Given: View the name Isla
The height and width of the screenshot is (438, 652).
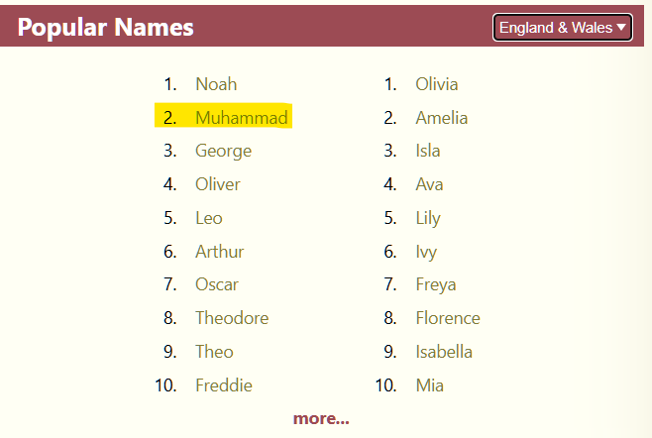Looking at the screenshot, I should 428,151.
